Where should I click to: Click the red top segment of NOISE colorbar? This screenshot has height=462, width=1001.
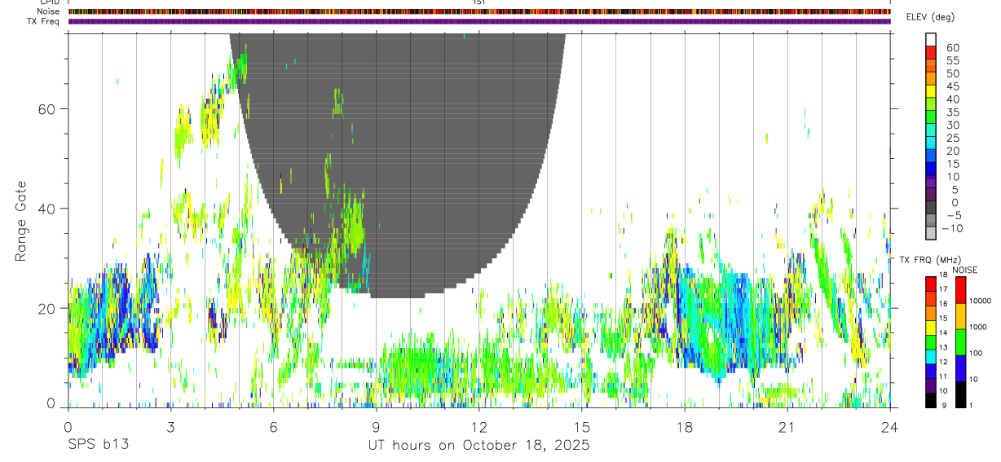(960, 290)
